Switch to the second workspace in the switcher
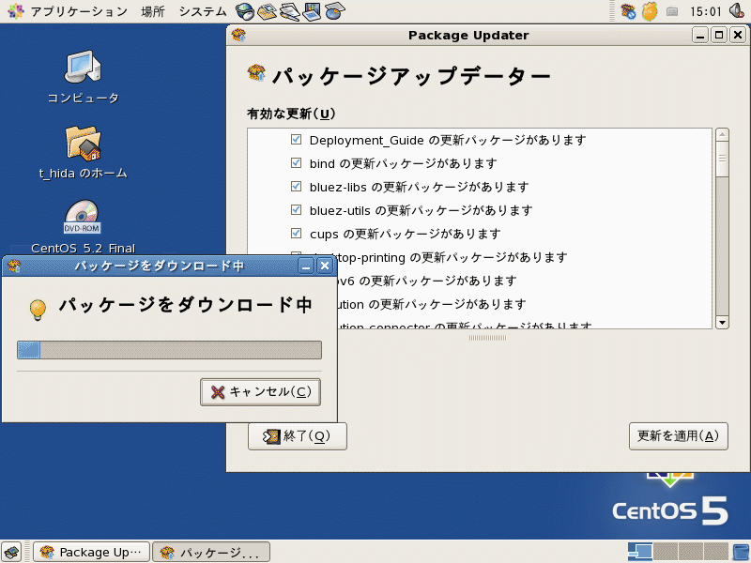 (x=666, y=552)
